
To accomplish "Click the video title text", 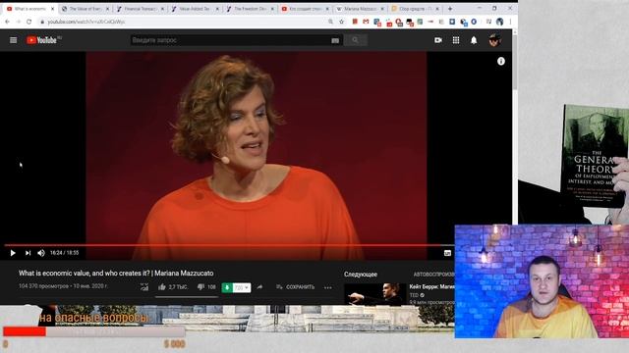I will [116, 273].
